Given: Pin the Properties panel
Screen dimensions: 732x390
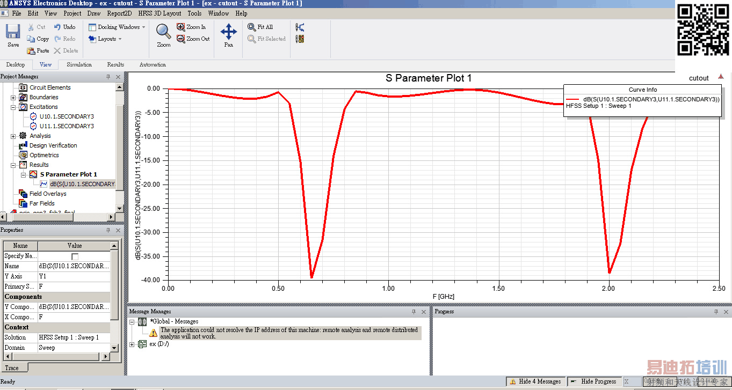Looking at the screenshot, I should [x=108, y=230].
